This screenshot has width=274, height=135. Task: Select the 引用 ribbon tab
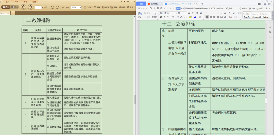pos(194,8)
